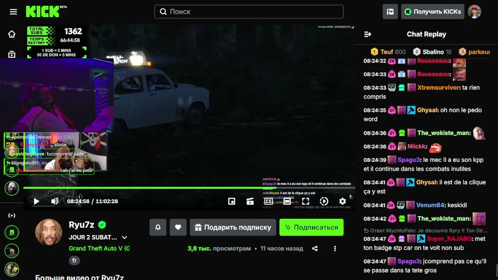Image resolution: width=498 pixels, height=280 pixels.
Task: Click the moderator badge beside Super_RAJABO
Action: coord(421,239)
